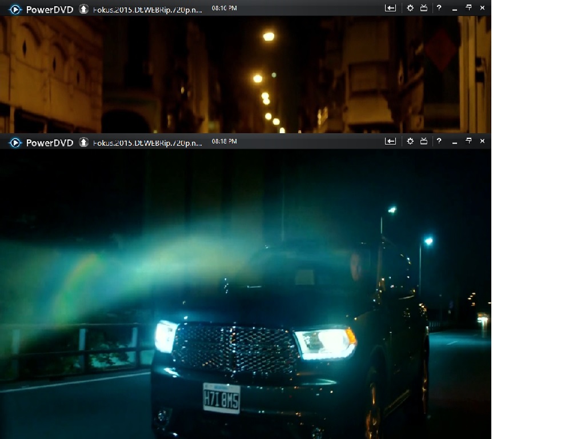Click the upgrade arrow icon in the 08:16 PM window
585x439 pixels.
[x=83, y=9]
